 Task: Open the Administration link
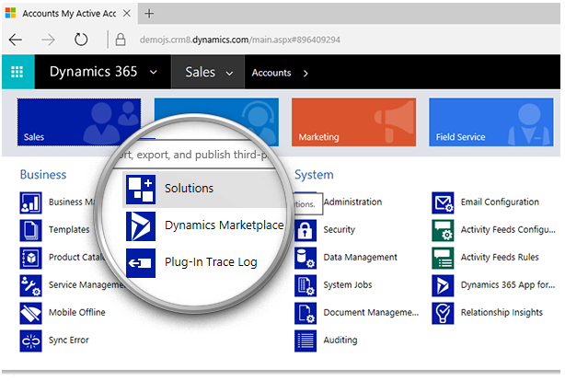[x=352, y=202]
